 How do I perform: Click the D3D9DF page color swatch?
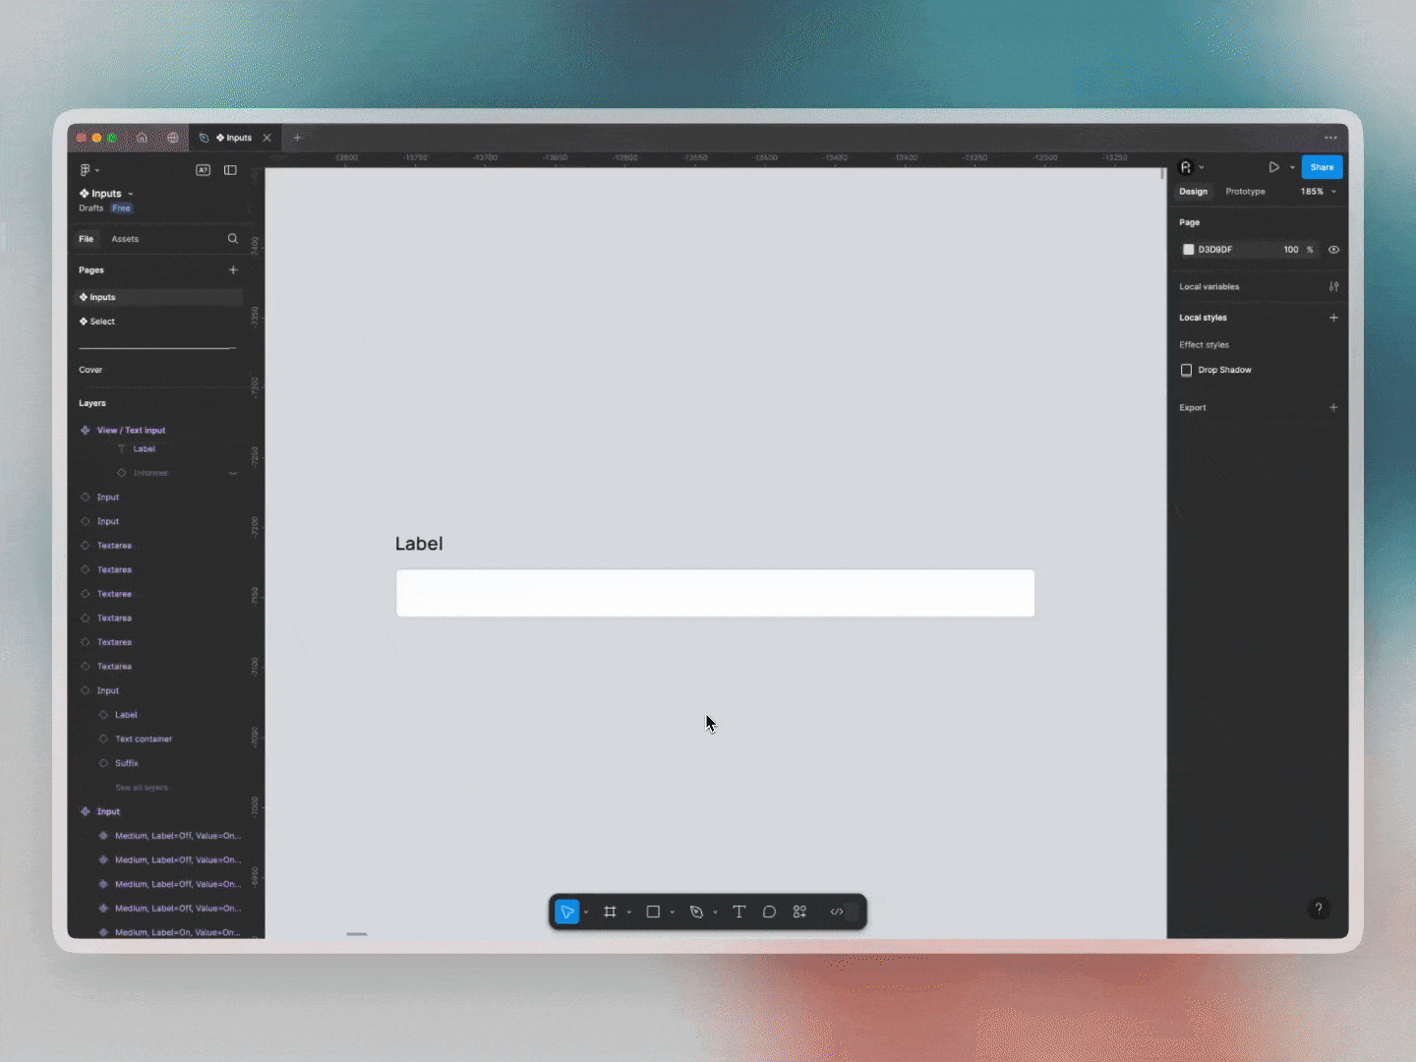(1188, 250)
